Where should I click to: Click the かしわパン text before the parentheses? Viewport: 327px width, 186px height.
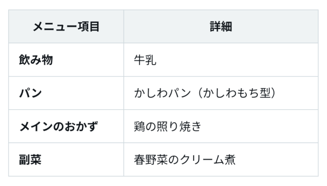pos(163,93)
